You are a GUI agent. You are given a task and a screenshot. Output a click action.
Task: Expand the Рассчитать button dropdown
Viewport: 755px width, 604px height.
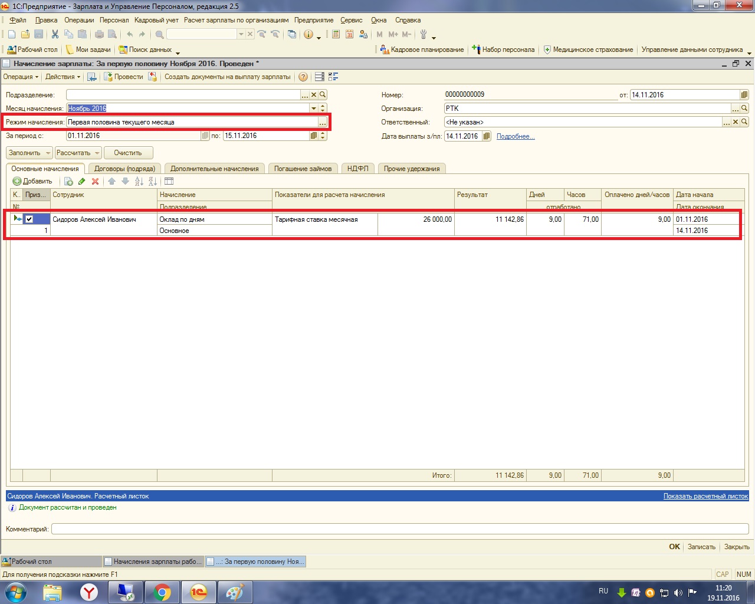[97, 153]
